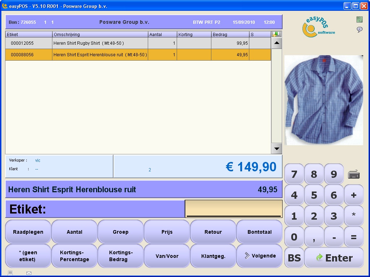Tap numpad key 8
370x277 pixels.
click(x=314, y=174)
